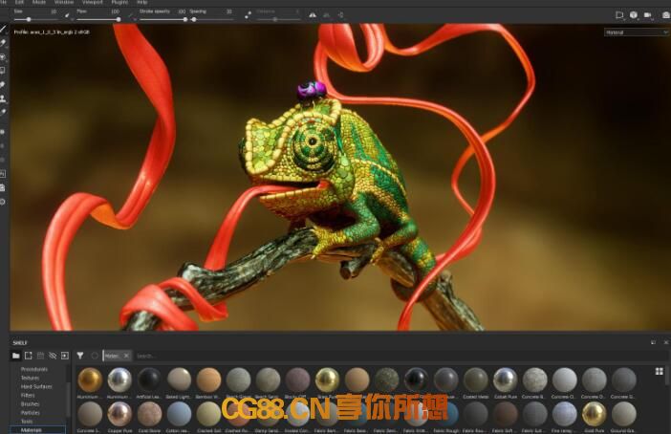Image resolution: width=671 pixels, height=434 pixels.
Task: Adjust the Spacing slider
Action: click(194, 19)
